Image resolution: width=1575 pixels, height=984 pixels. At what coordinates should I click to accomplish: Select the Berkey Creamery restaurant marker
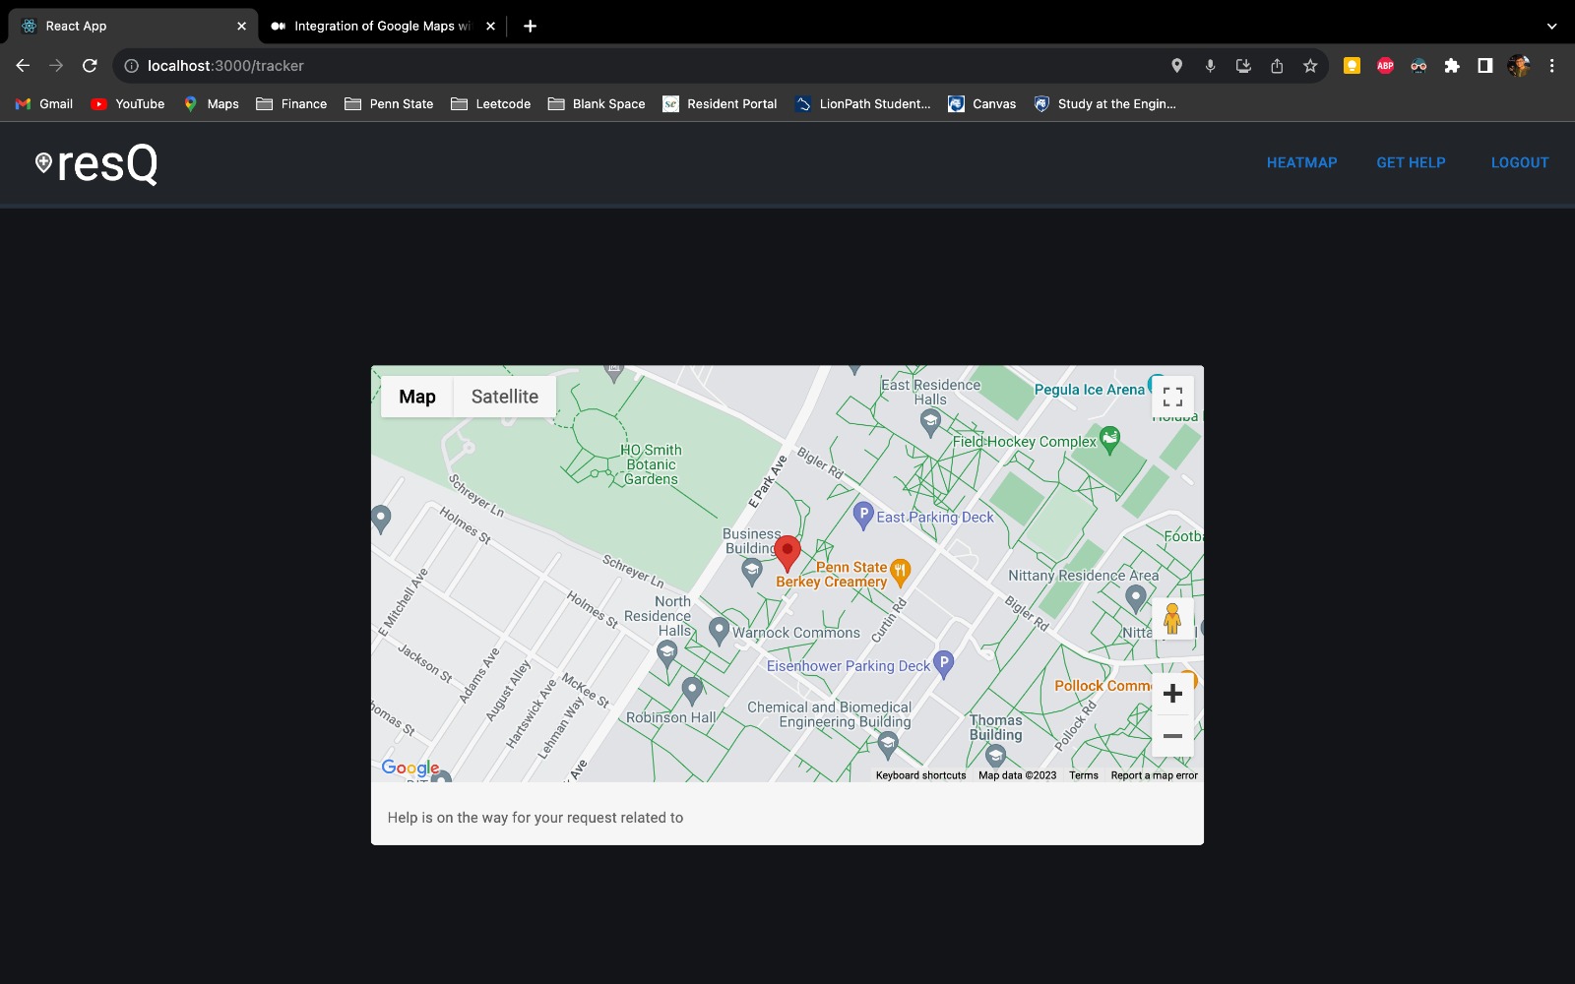tap(900, 571)
